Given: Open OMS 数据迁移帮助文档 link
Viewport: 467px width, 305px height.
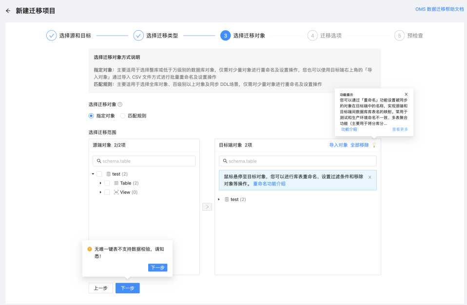Looking at the screenshot, I should point(440,9).
